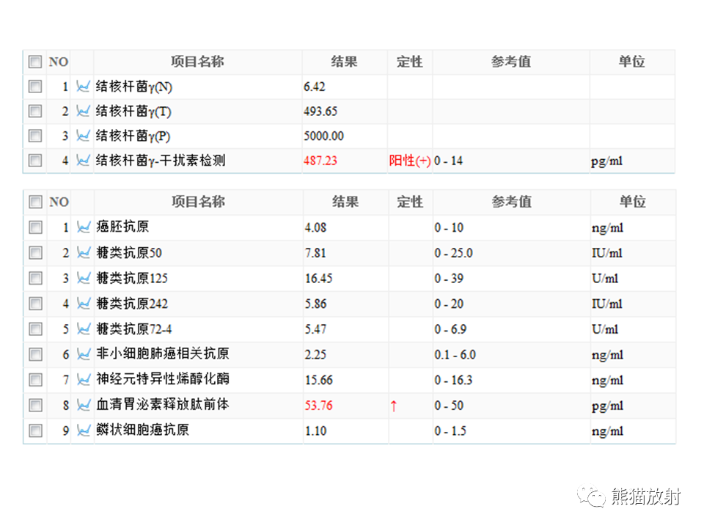Tick select-all checkbox in second table header

tap(35, 202)
